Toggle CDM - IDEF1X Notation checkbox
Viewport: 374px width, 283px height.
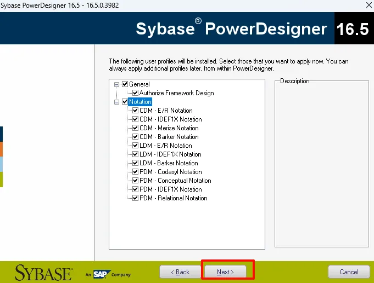136,119
